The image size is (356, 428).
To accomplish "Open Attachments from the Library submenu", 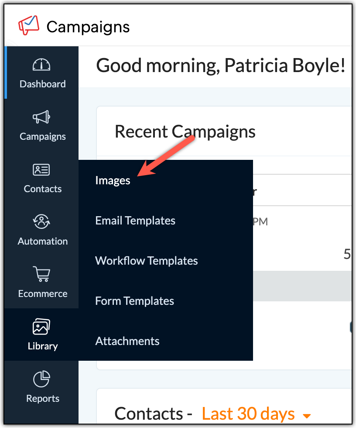I will point(127,341).
